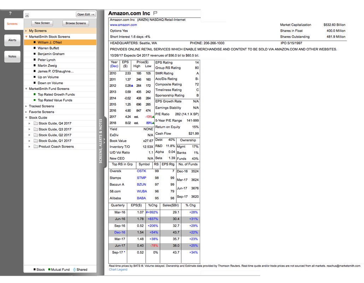Viewport: 364px width, 283px height.
Task: Select the William J. O'Neil screen
Action: point(60,42)
